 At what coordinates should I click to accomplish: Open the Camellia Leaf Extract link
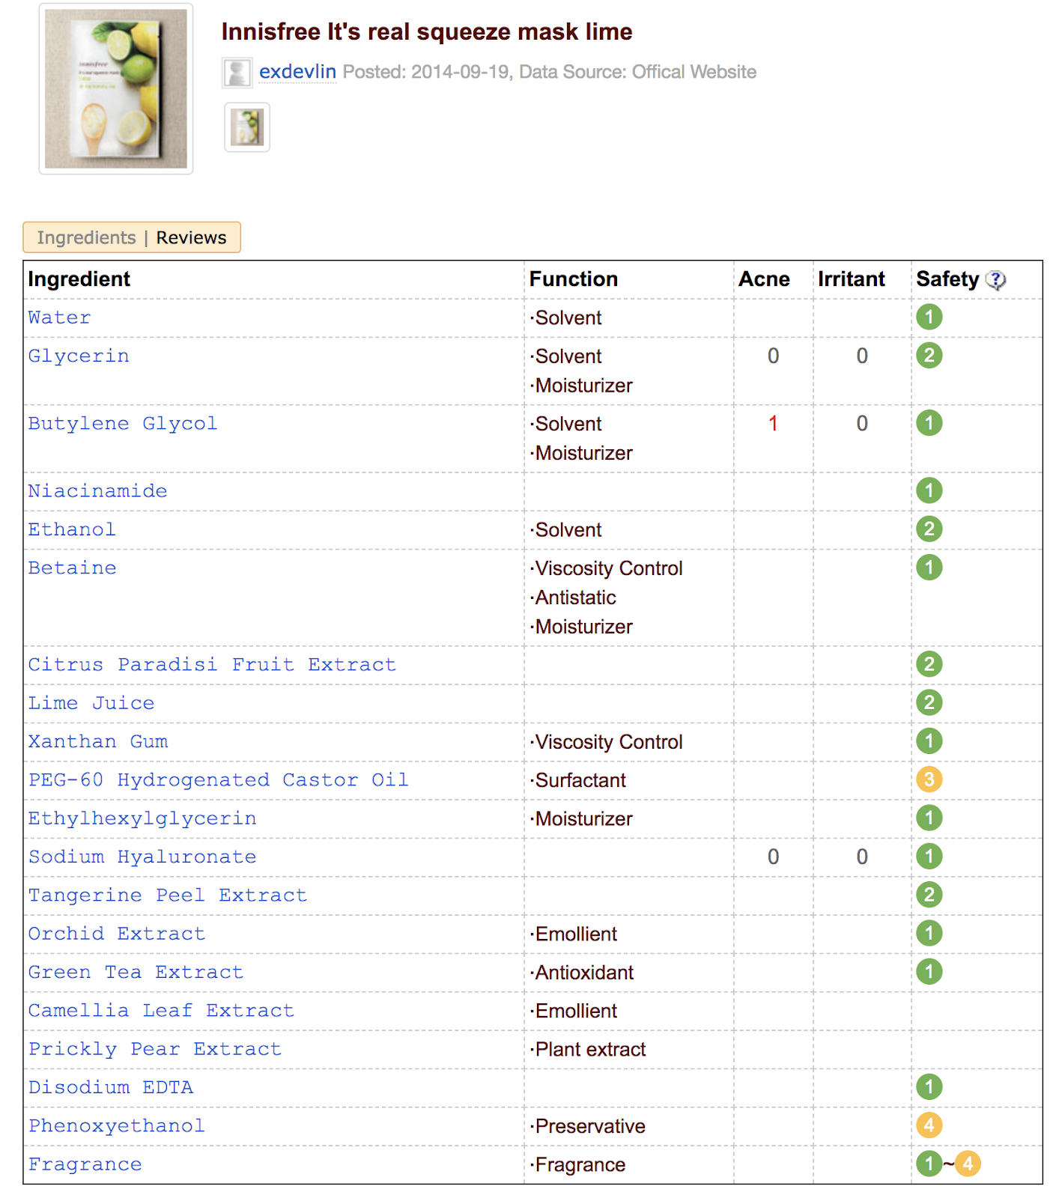[161, 1011]
